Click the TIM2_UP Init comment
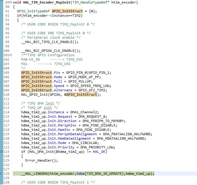The width and height of the screenshot is (197, 185). click(x=40, y=108)
